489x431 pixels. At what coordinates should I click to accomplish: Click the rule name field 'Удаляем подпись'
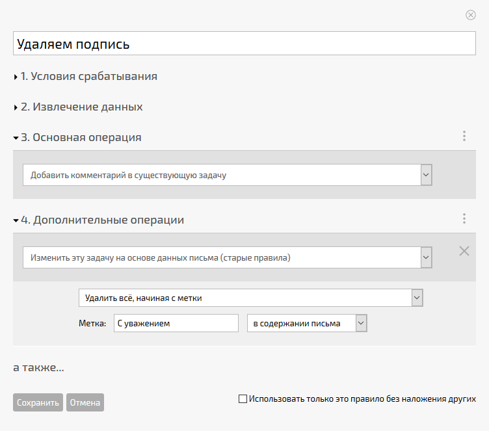(244, 44)
